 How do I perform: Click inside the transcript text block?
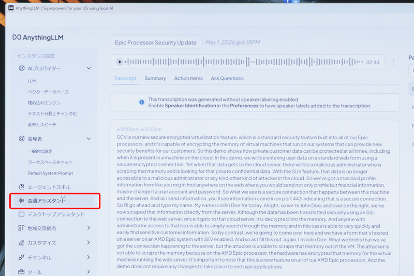click(254, 202)
